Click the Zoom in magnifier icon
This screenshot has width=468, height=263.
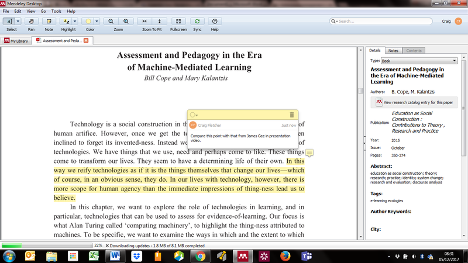126,21
